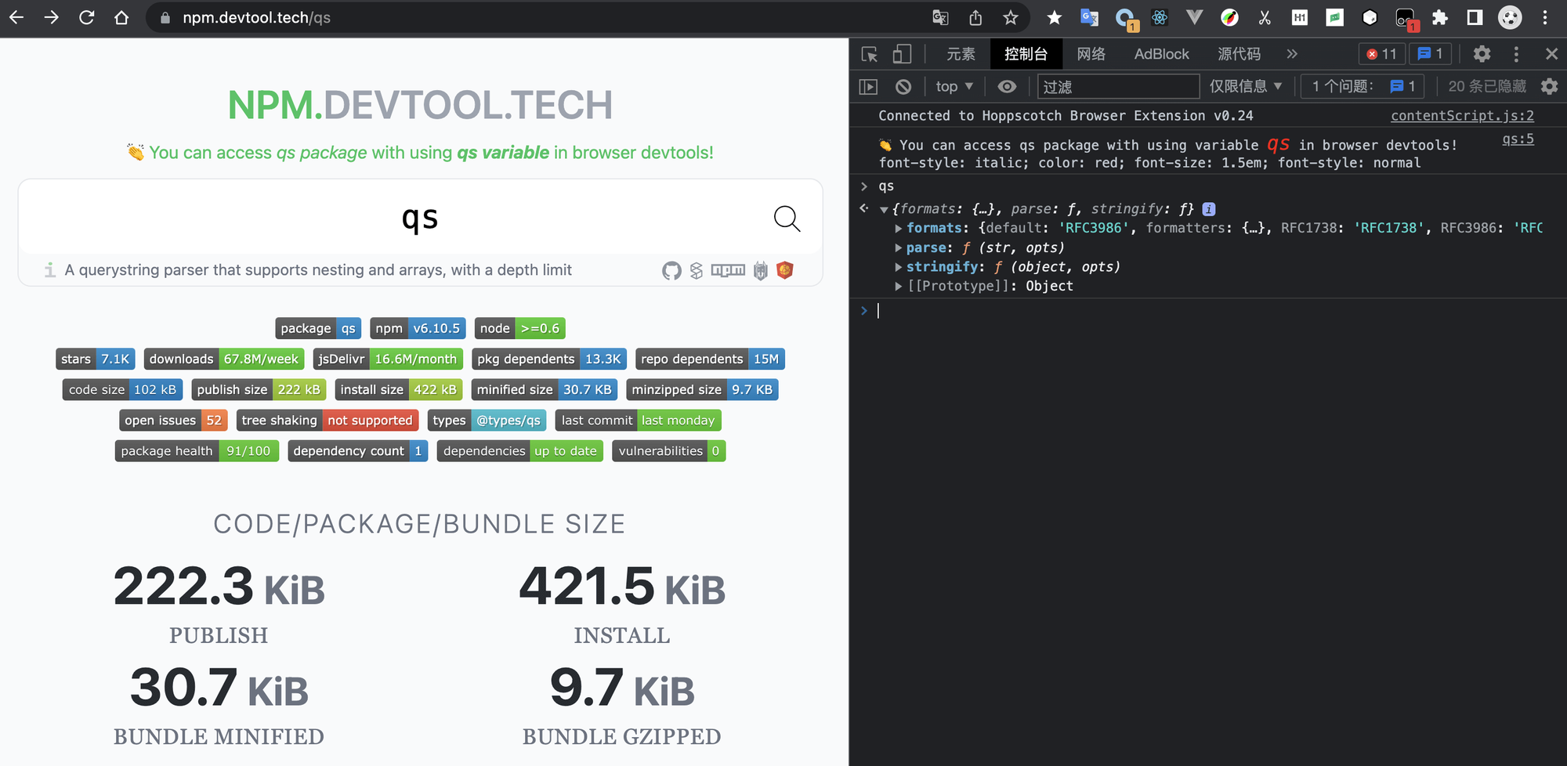
Task: Click the share page icon
Action: [x=975, y=17]
